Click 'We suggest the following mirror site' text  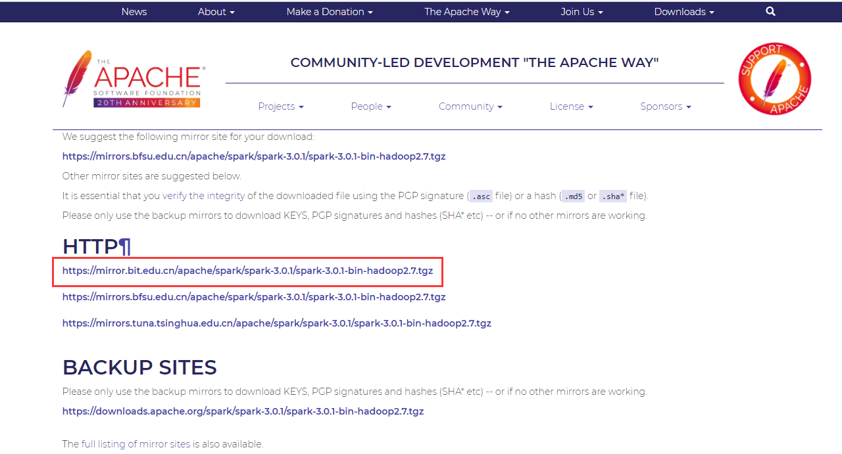coord(189,137)
